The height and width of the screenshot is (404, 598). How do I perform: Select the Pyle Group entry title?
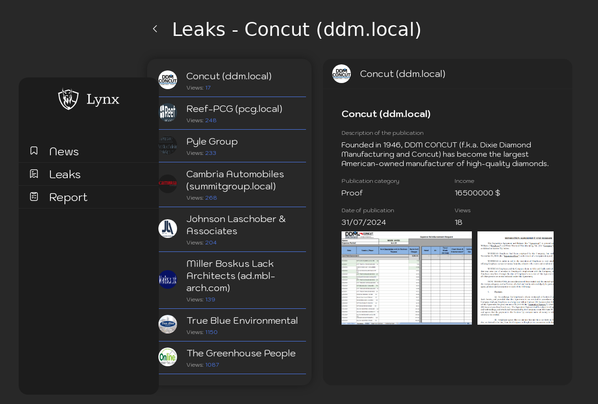(212, 141)
